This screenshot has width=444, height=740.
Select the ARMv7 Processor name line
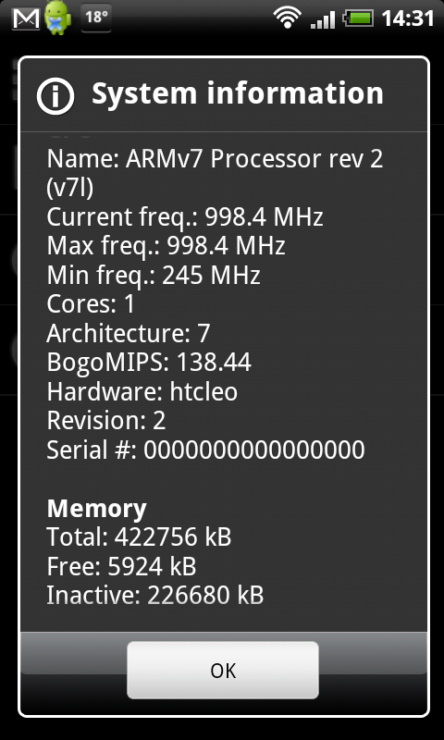[x=215, y=174]
